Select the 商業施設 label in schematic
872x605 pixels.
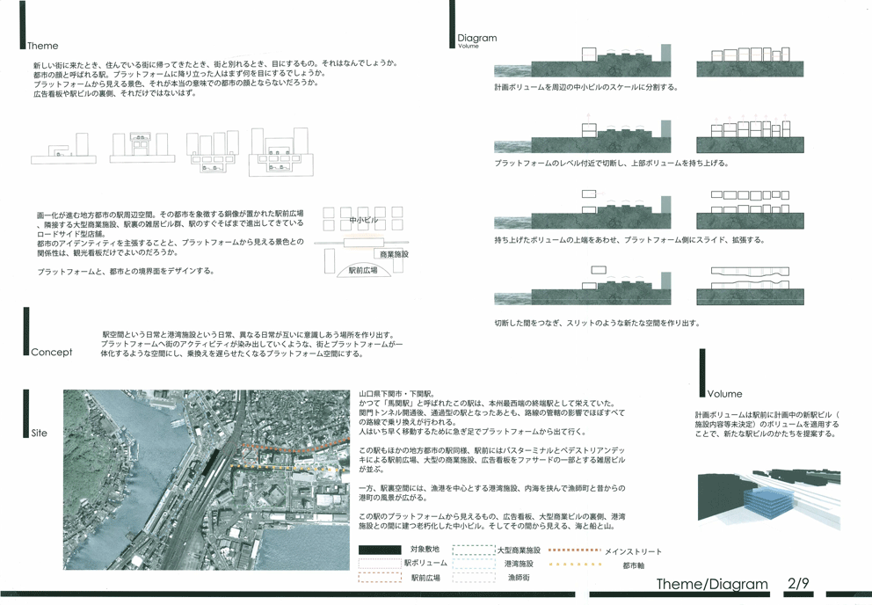(395, 254)
